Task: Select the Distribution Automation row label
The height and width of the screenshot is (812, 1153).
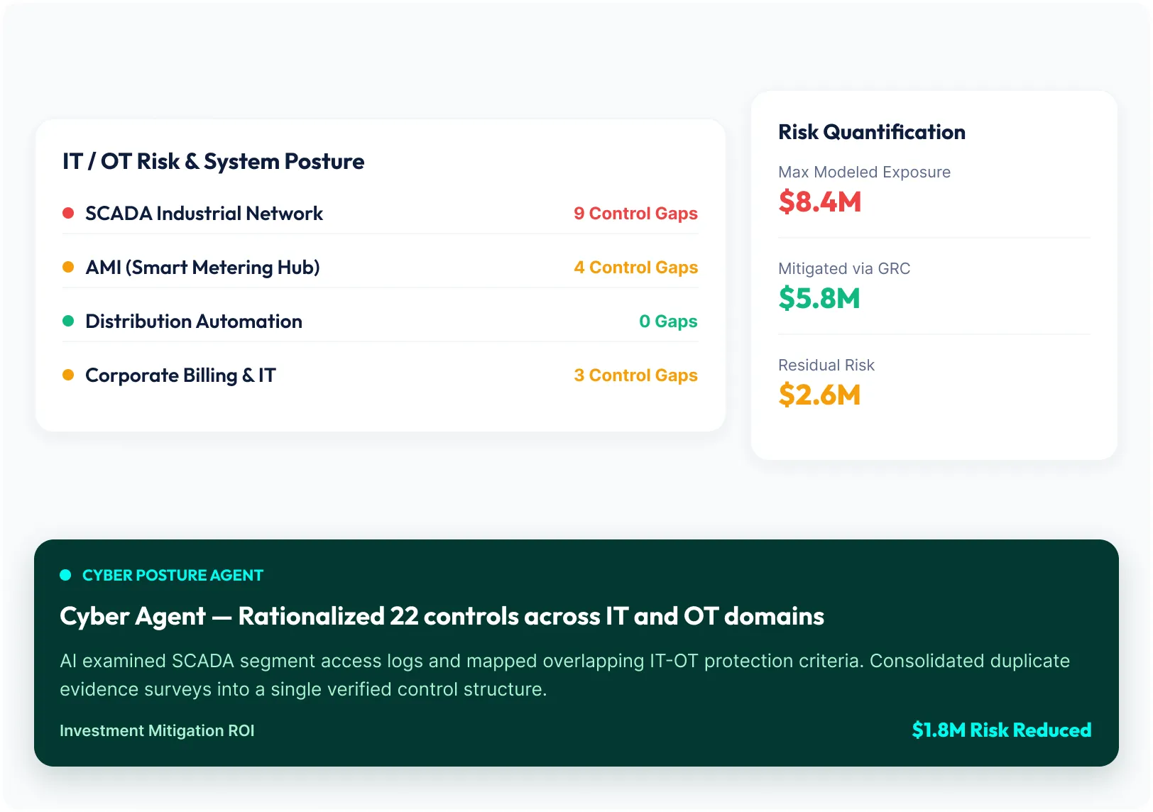Action: [x=194, y=322]
